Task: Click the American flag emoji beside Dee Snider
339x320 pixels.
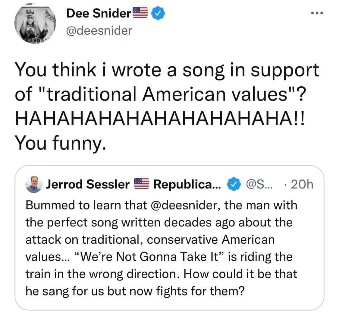Action: click(141, 12)
